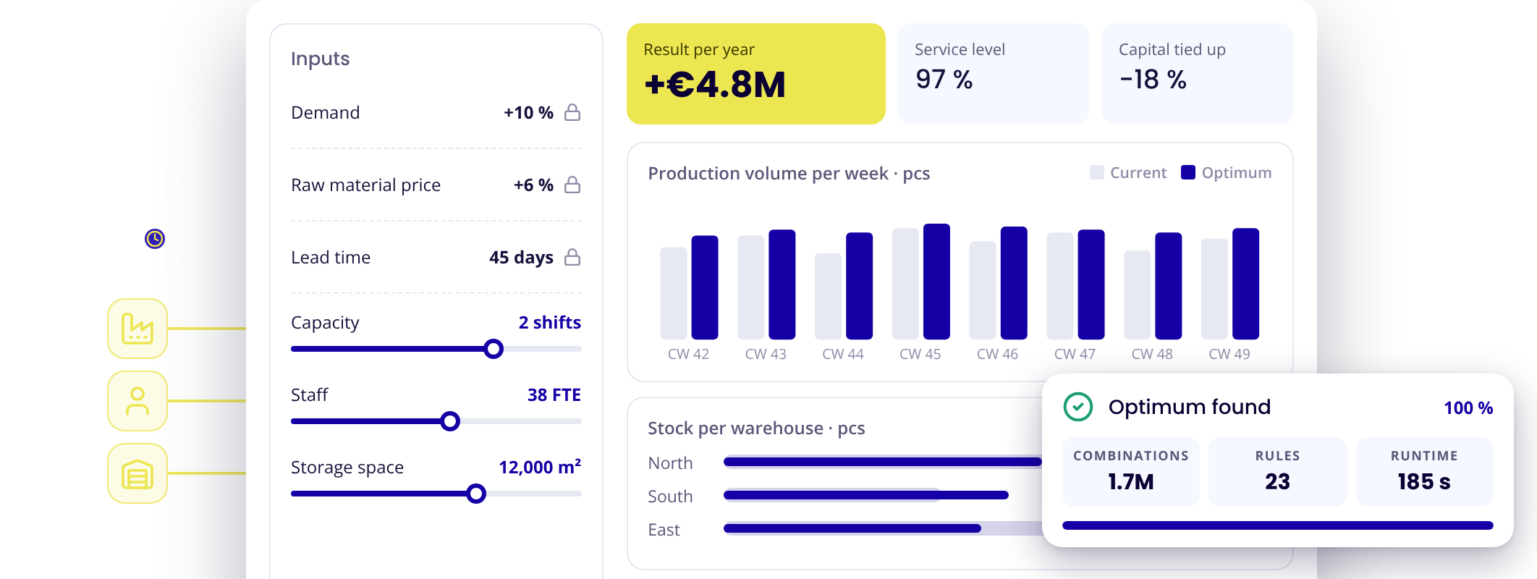Click the optimum bar for CW 42
Image resolution: width=1537 pixels, height=579 pixels.
click(x=705, y=287)
